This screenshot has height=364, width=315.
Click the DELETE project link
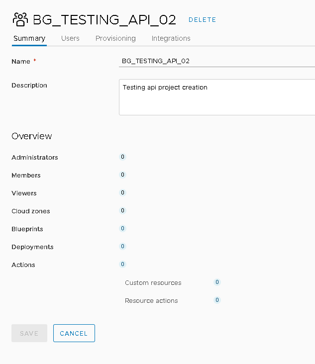tap(202, 20)
